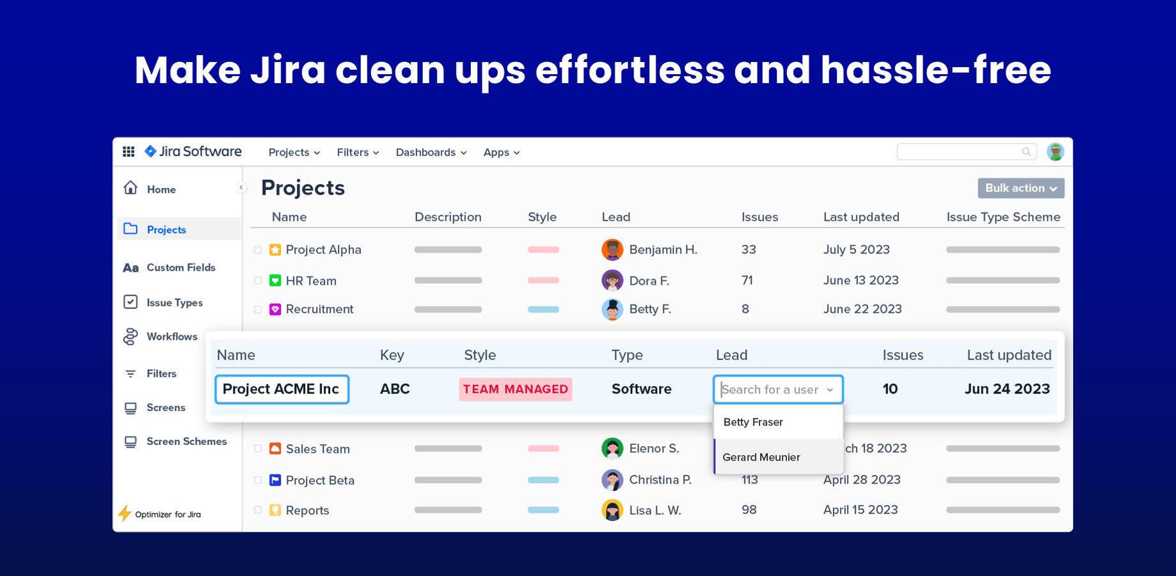Click Benjamin H. avatar

point(612,250)
